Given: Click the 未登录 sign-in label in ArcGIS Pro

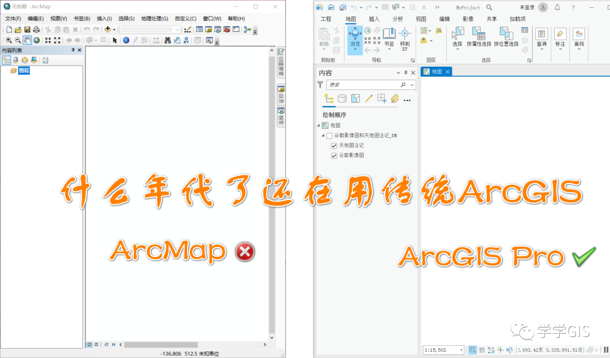Looking at the screenshot, I should click(x=527, y=7).
